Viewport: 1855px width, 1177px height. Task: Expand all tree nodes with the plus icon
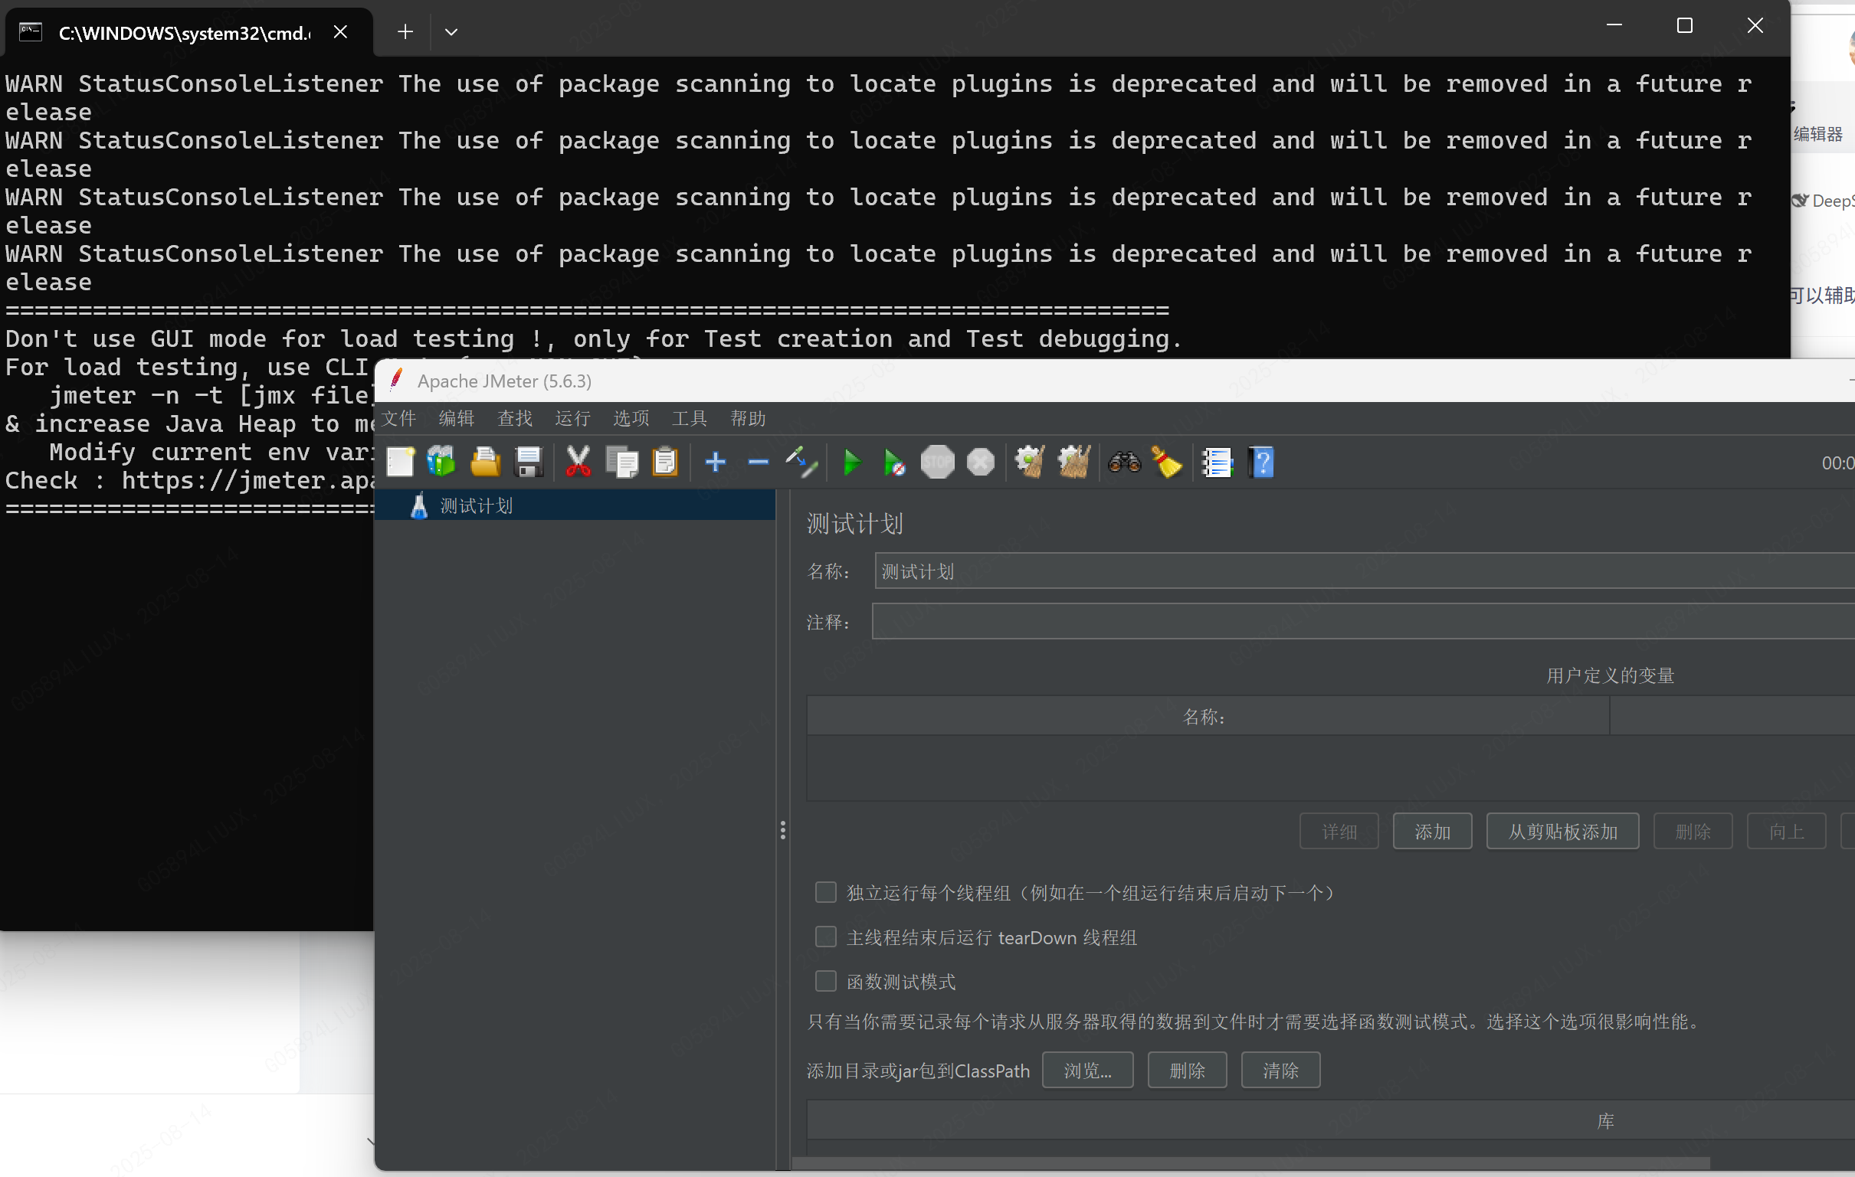[x=715, y=462]
